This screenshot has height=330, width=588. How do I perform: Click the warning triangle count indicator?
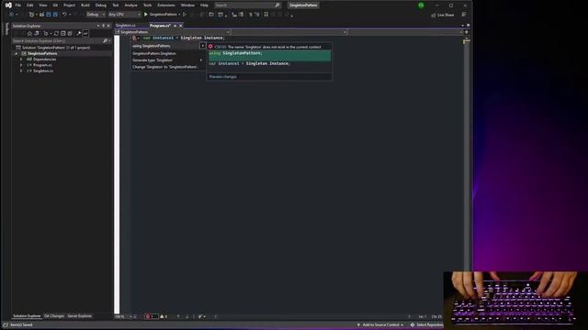point(164,316)
